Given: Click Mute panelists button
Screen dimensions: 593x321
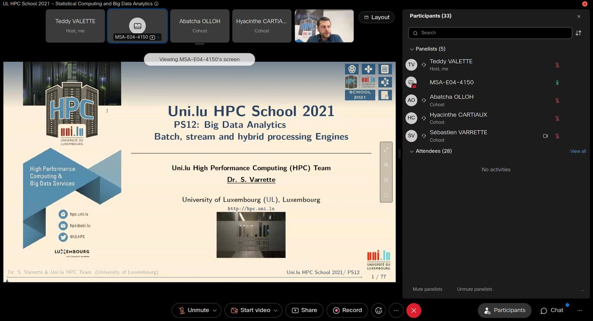Looking at the screenshot, I should [x=427, y=289].
